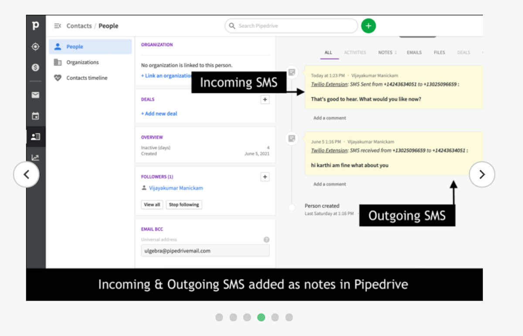Image resolution: width=523 pixels, height=336 pixels.
Task: Select second carousel dot
Action: click(233, 317)
